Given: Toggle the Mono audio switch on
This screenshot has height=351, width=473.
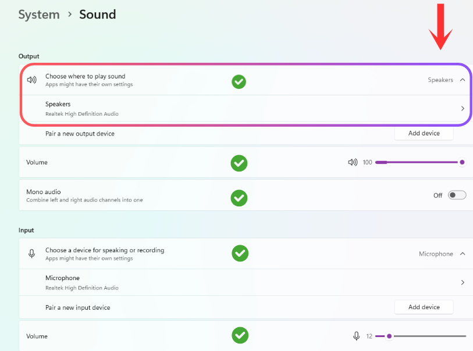Looking at the screenshot, I should click(x=457, y=195).
